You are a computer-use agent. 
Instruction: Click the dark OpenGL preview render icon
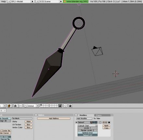pos(70,106)
